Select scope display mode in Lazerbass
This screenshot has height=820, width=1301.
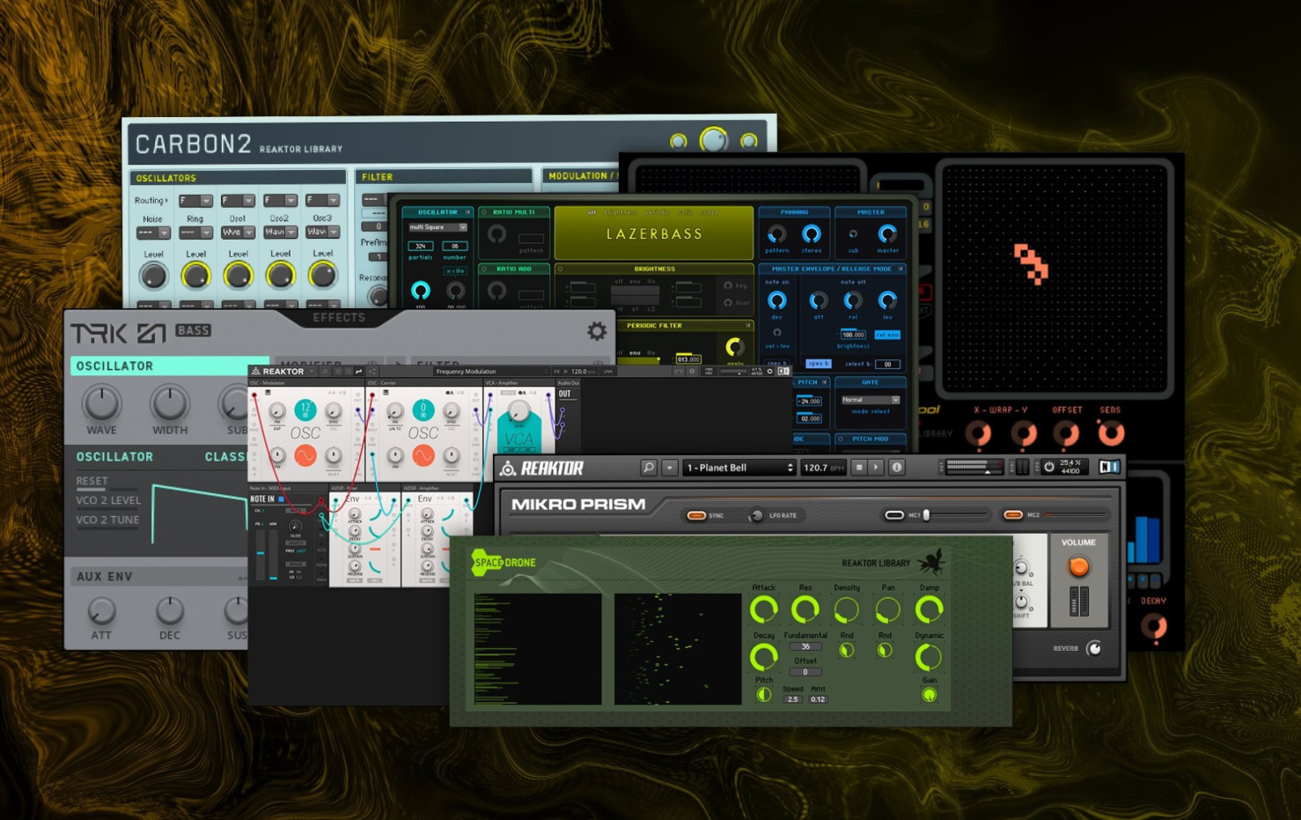point(709,212)
